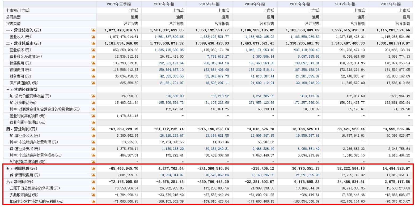Image resolution: width=415 pixels, height=207 pixels.
Task: Click 2015 管理费用 link 163,864,406.90
Action: point(216,70)
